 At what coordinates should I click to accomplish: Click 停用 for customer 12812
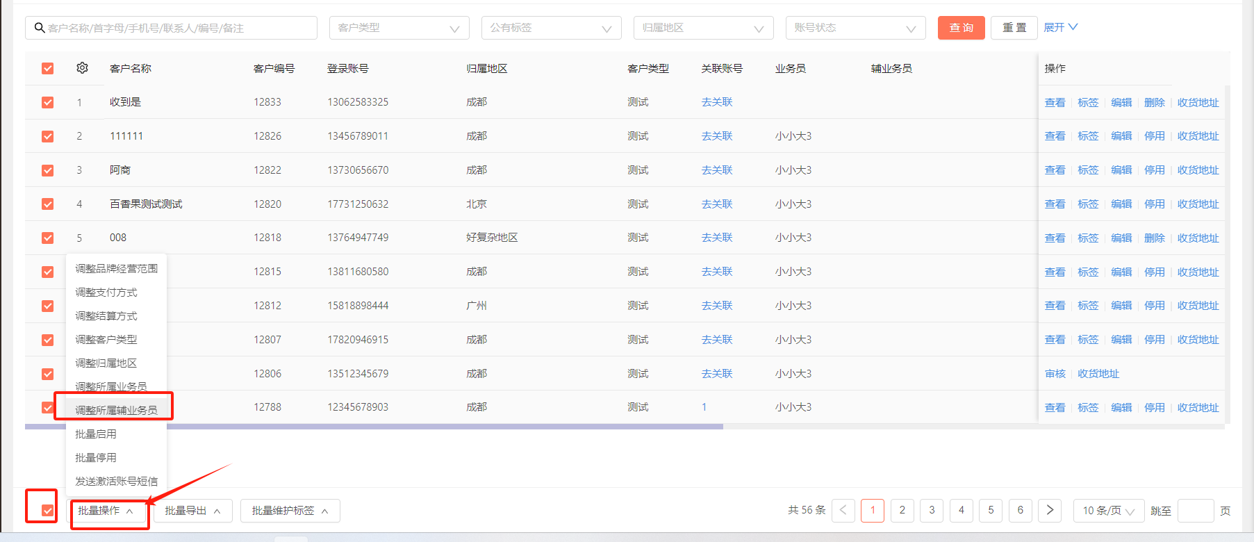coord(1155,306)
